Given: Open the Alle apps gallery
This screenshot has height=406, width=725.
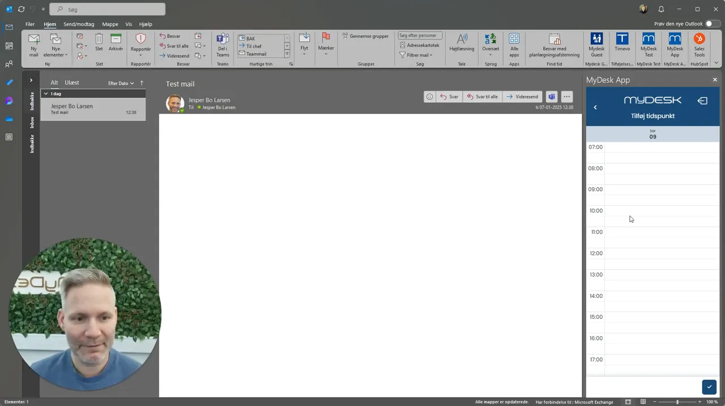Looking at the screenshot, I should [x=514, y=45].
